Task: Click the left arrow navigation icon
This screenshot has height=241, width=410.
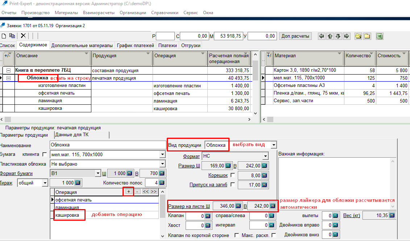Action: pyautogui.click(x=322, y=36)
